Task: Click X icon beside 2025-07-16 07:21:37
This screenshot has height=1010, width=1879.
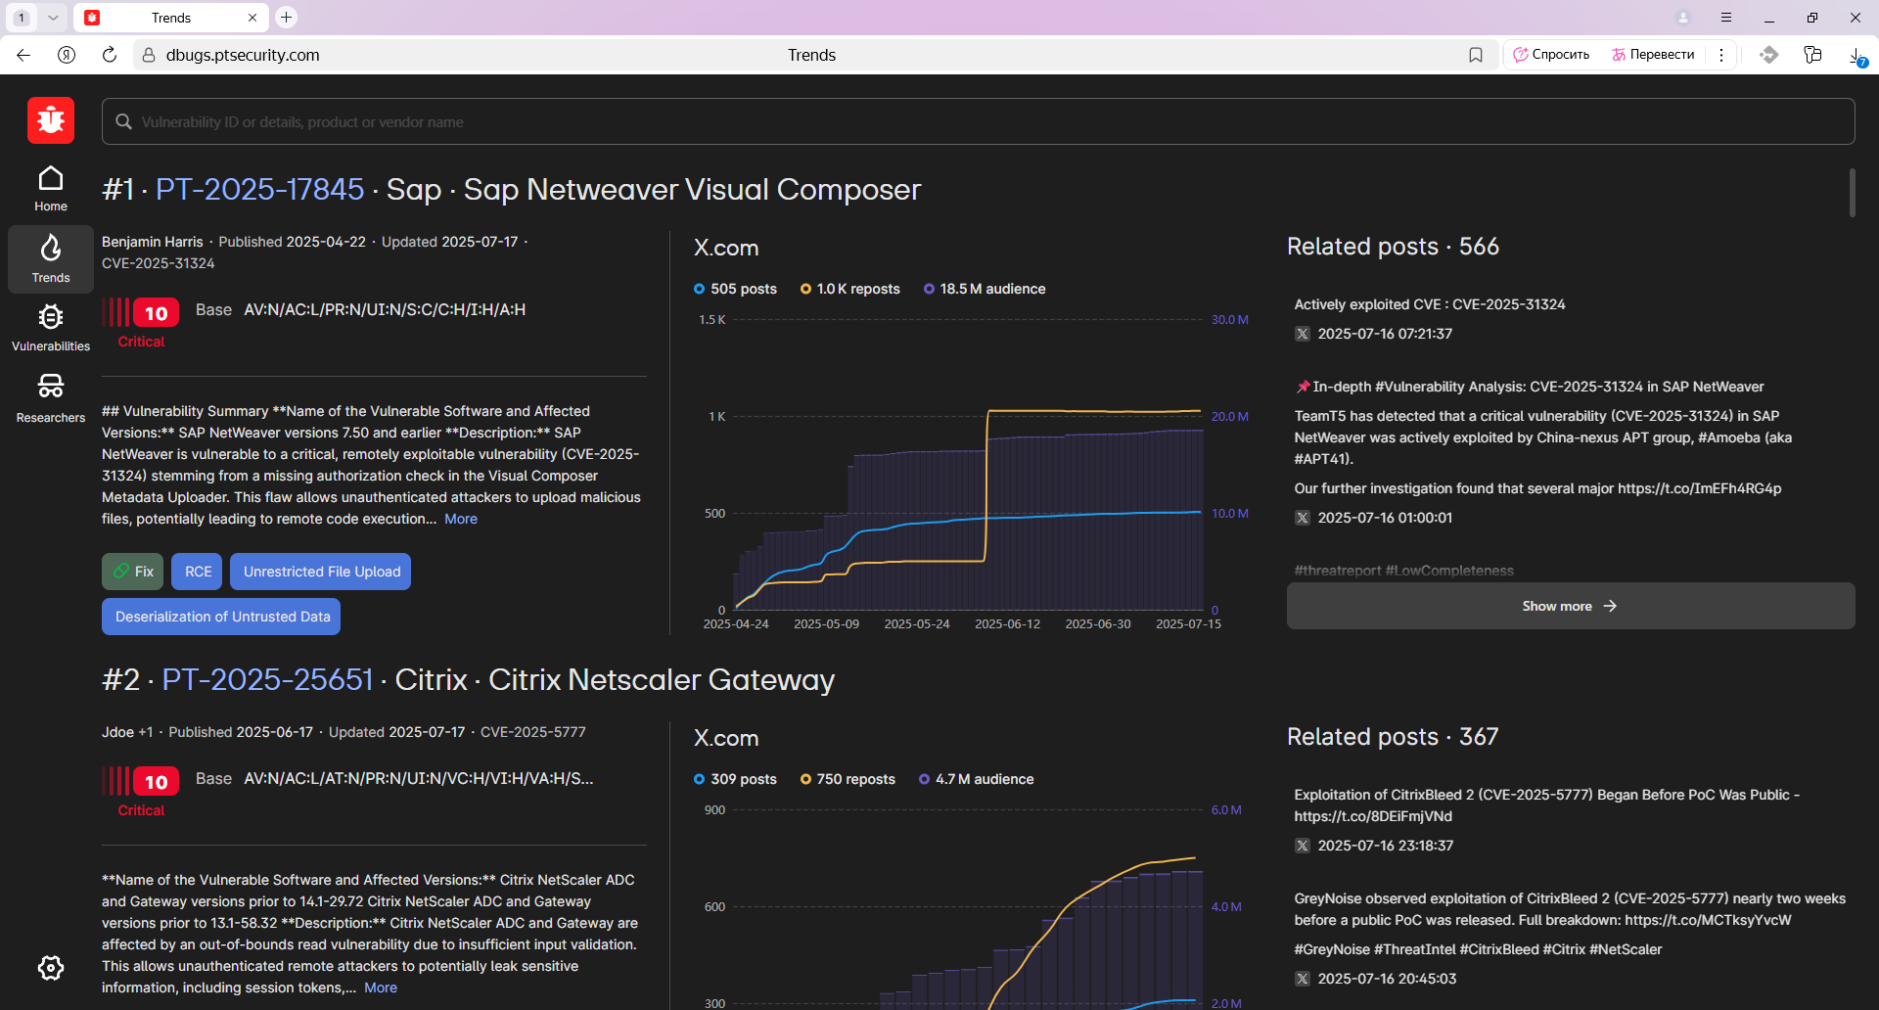Action: pos(1303,334)
